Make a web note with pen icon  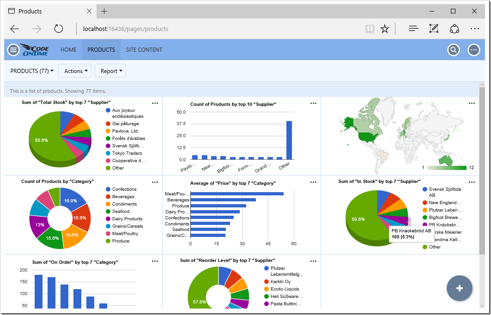tap(434, 29)
